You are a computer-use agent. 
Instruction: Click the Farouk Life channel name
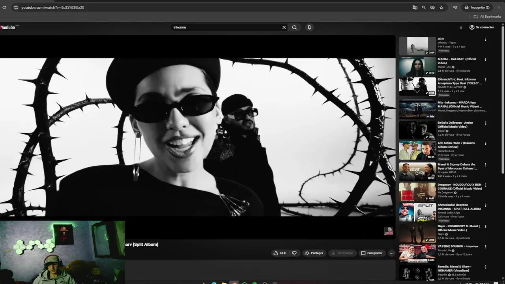tap(445, 250)
